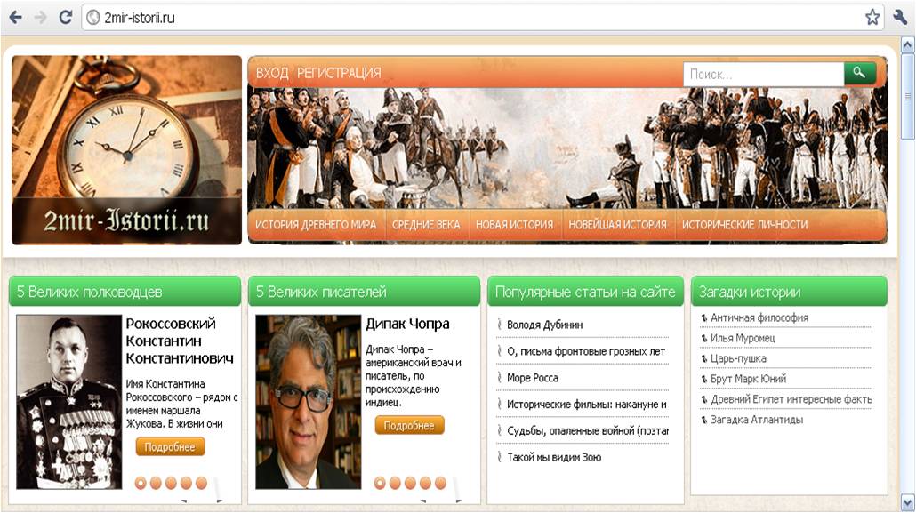Click the Поиск search field
Image resolution: width=916 pixels, height=513 pixels.
pyautogui.click(x=764, y=74)
